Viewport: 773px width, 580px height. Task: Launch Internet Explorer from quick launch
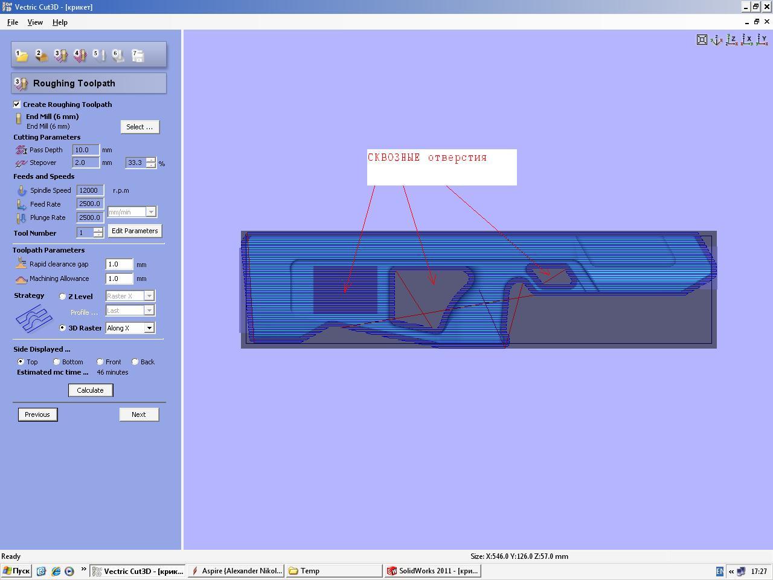click(x=56, y=571)
